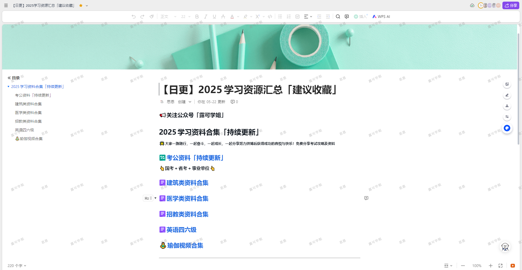Collapse the 医学类资料合集 heading triangle
522x270 pixels.
point(155,198)
